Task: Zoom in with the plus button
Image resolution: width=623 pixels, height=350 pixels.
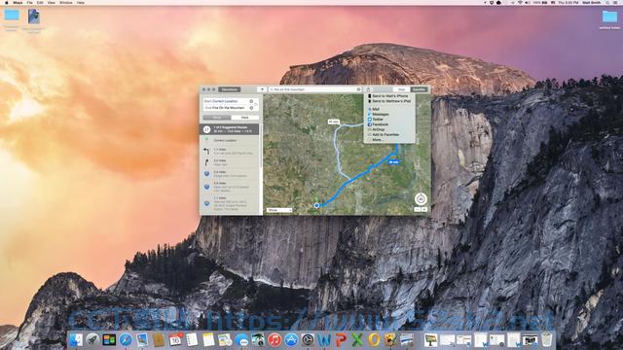Action: tap(424, 210)
